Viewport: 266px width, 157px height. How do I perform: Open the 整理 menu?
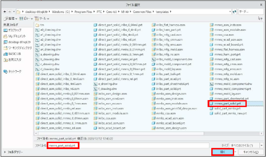click(x=9, y=18)
